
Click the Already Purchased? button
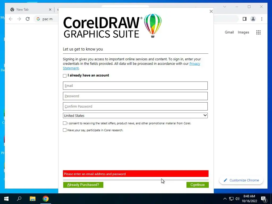83,185
